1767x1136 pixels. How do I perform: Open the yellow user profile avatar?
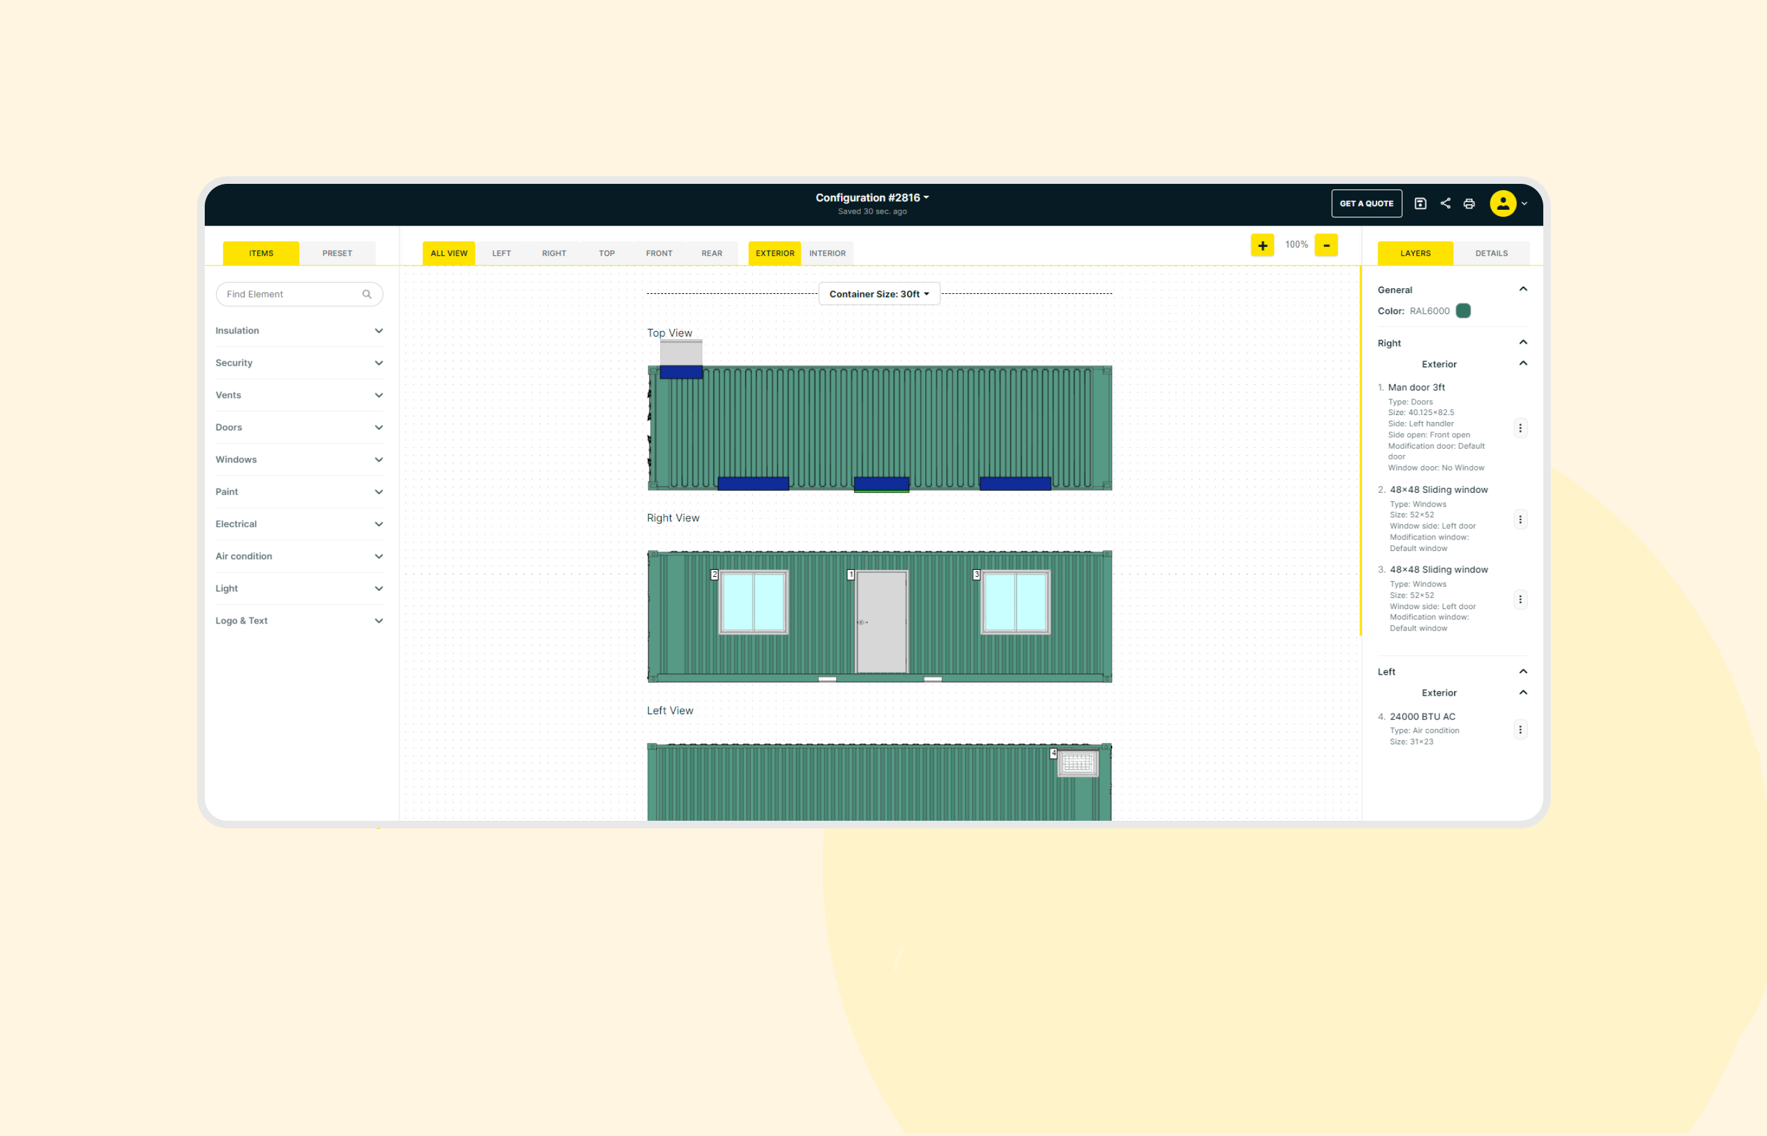pyautogui.click(x=1503, y=203)
